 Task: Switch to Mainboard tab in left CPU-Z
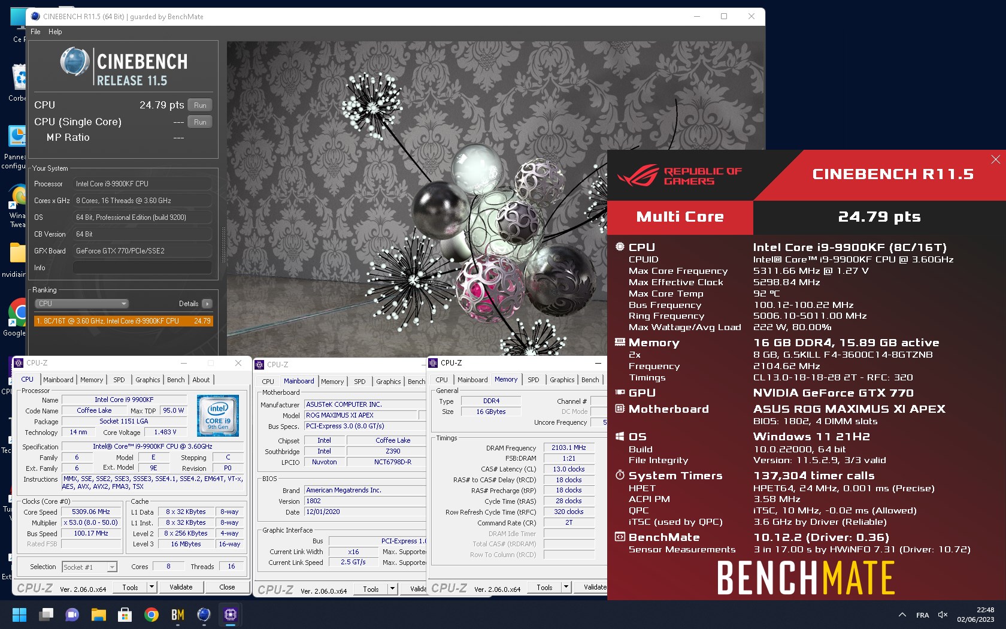(58, 380)
